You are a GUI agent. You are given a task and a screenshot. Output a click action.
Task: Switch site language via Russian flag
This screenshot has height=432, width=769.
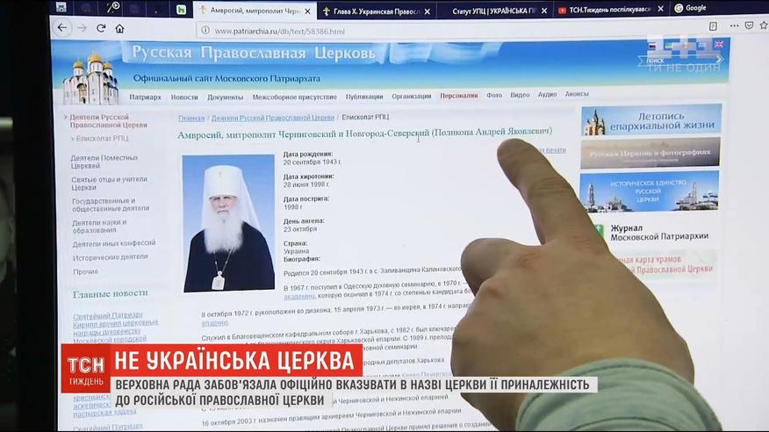click(x=652, y=46)
